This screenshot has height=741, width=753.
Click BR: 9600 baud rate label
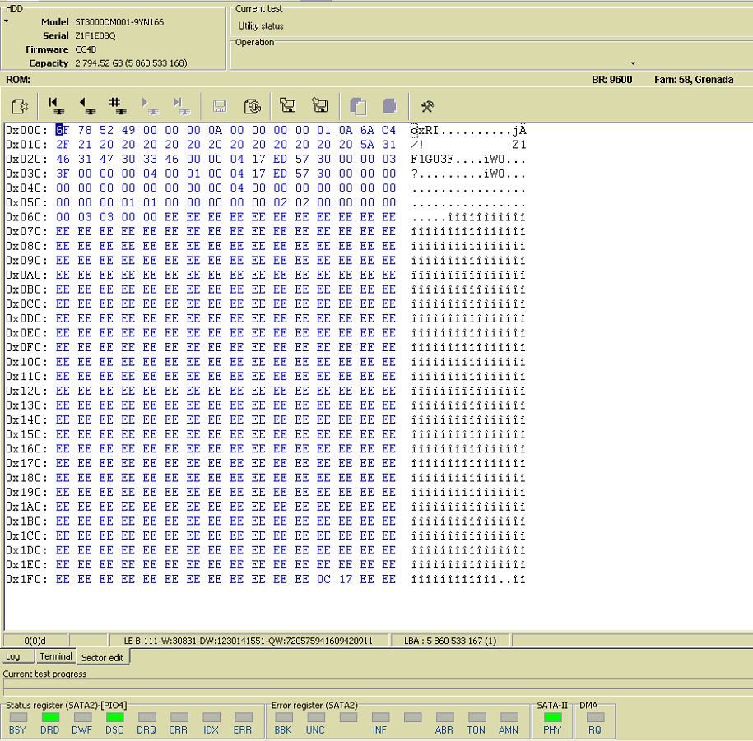coord(611,80)
